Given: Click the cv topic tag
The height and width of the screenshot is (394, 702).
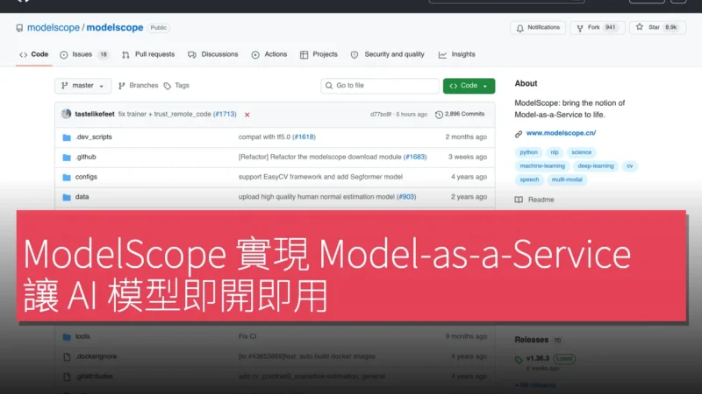Looking at the screenshot, I should (629, 166).
